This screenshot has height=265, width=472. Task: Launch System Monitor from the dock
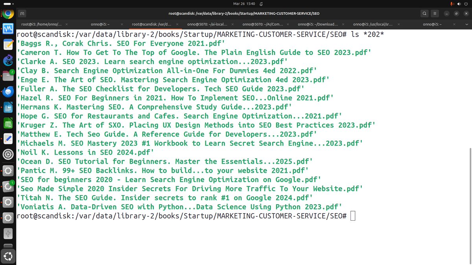(x=8, y=29)
